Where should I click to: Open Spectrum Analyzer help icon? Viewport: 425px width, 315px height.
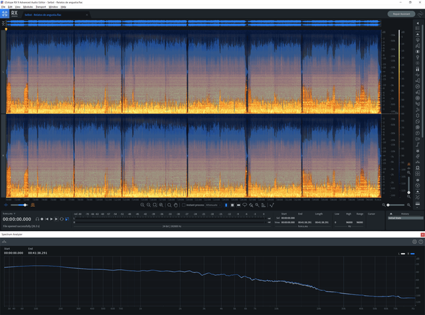[x=420, y=241]
